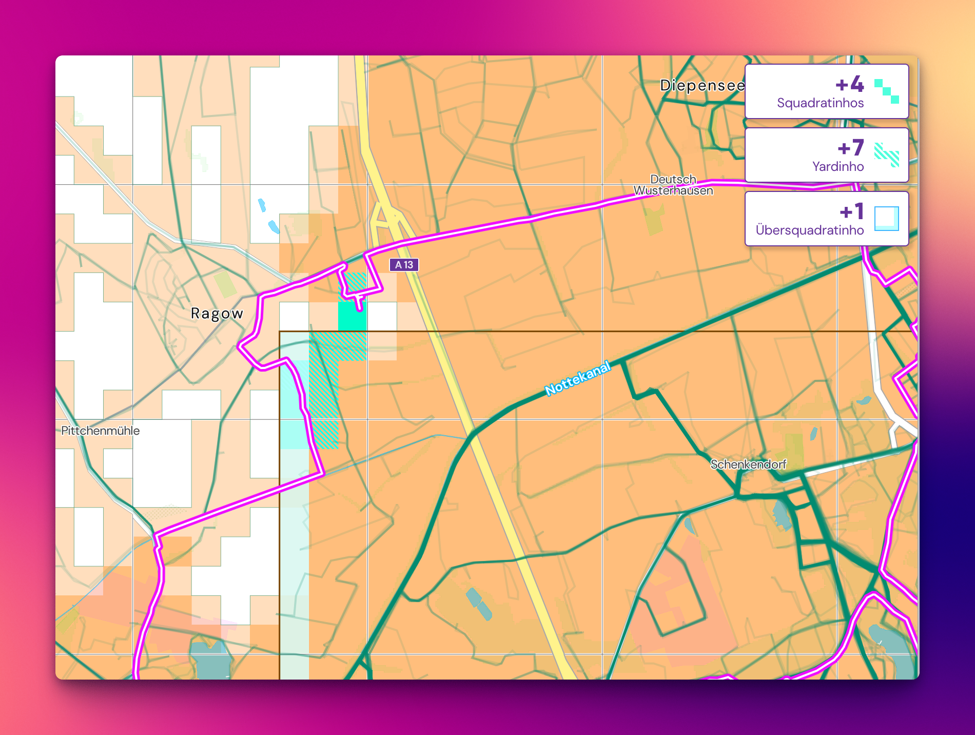The width and height of the screenshot is (975, 735).
Task: Click the Diepensee place label
Action: pyautogui.click(x=701, y=85)
